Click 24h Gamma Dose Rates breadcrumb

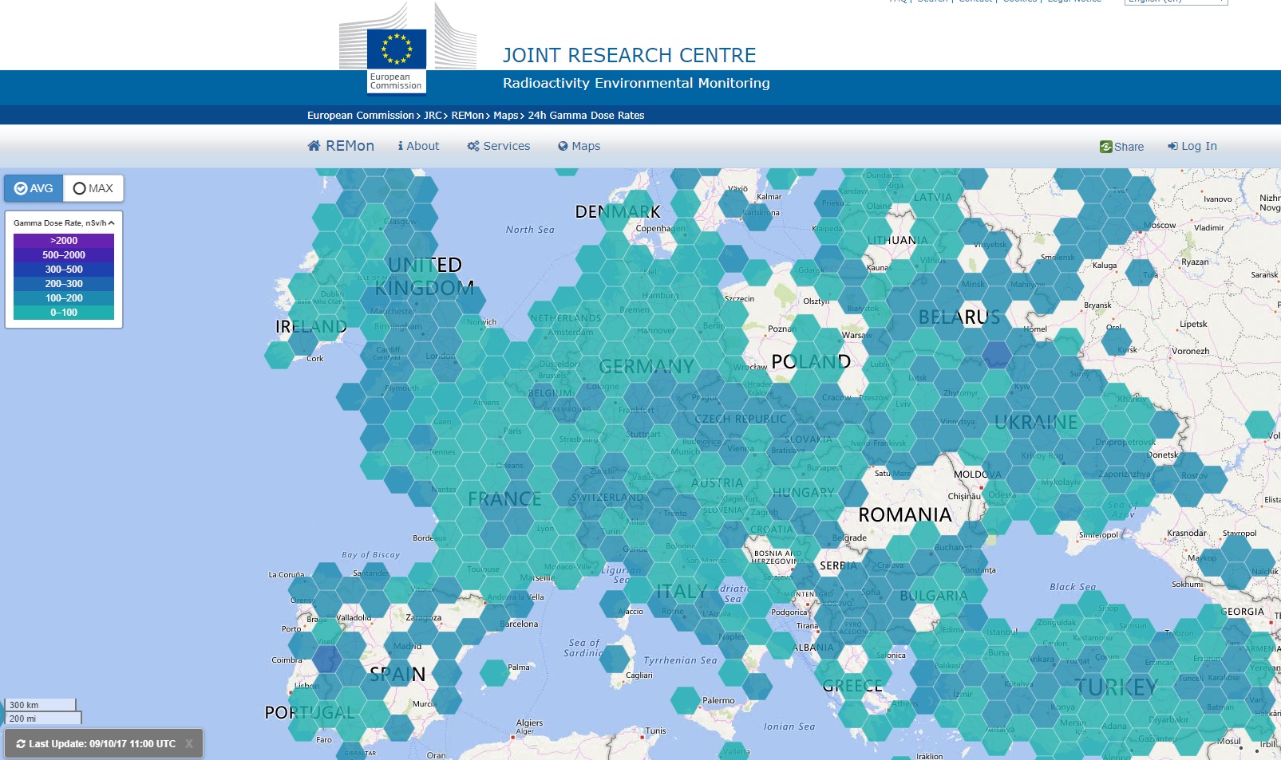pos(586,116)
